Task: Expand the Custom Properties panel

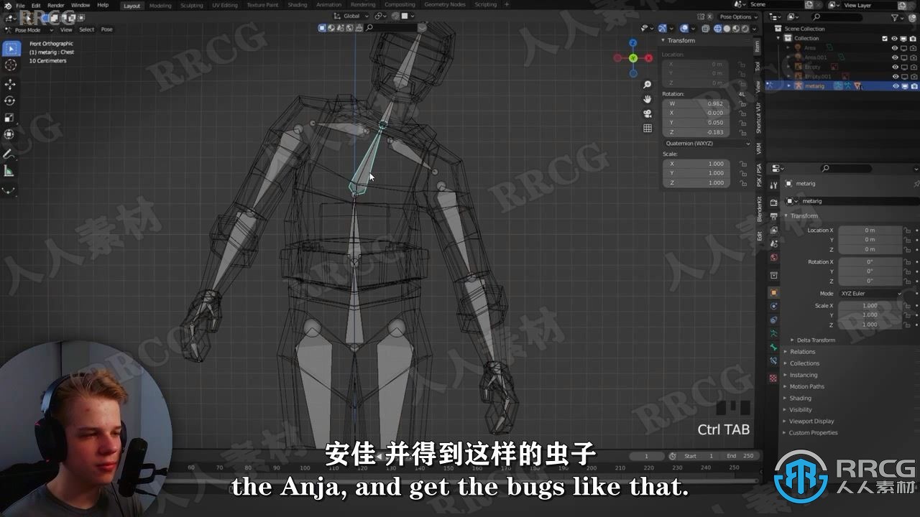Action: click(812, 433)
